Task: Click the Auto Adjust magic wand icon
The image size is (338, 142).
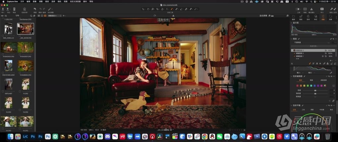Action: click(50, 9)
